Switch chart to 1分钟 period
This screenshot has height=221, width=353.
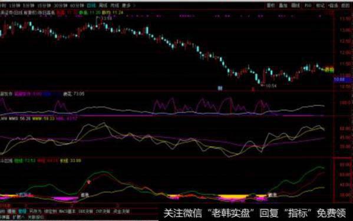[x=14, y=5]
